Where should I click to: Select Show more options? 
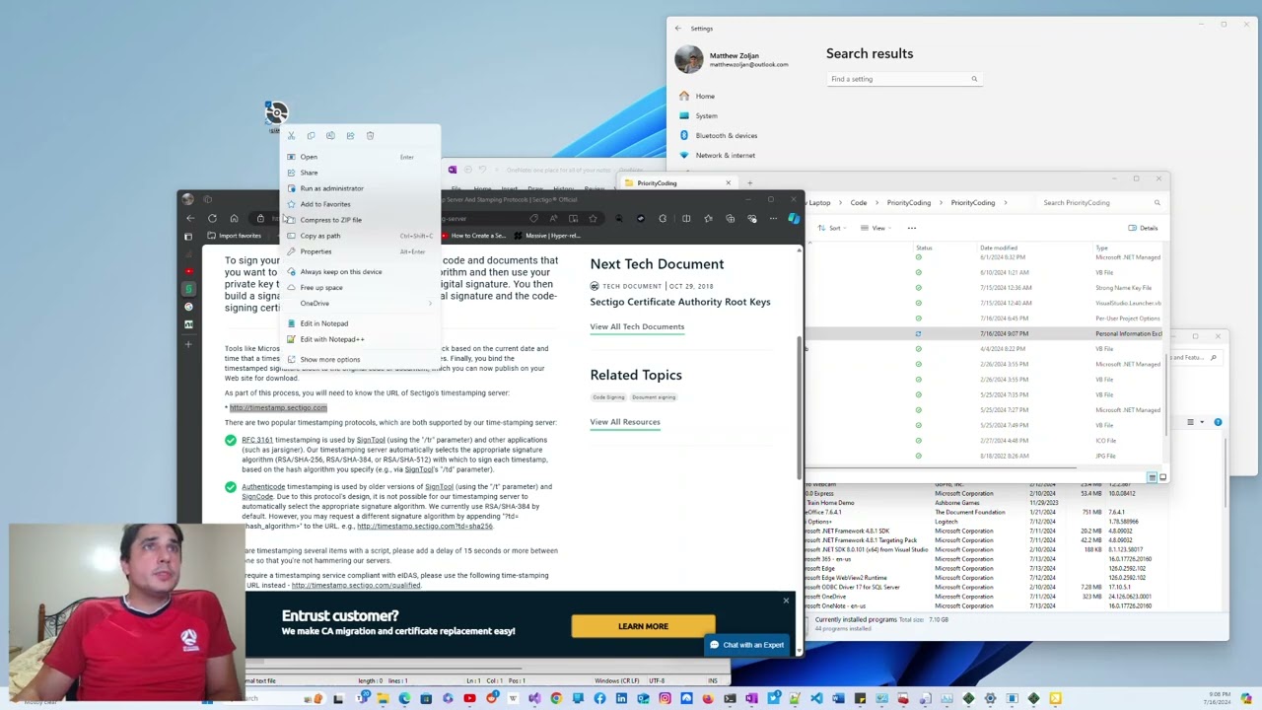(361, 359)
